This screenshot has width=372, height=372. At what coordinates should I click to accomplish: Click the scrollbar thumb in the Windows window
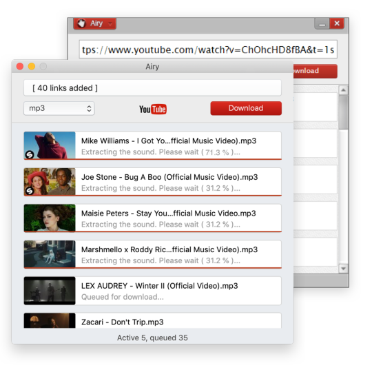point(344,112)
